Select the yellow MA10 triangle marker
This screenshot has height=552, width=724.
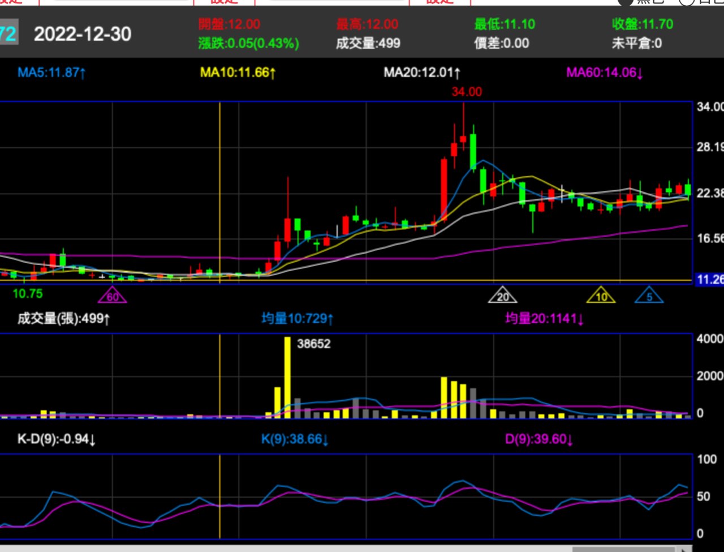point(601,296)
